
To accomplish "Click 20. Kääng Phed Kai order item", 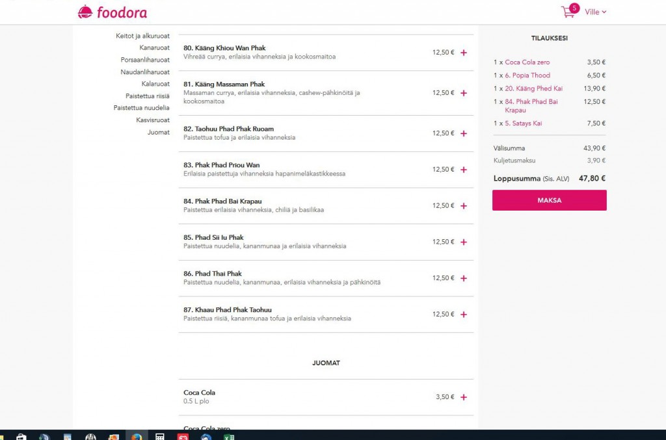I will click(533, 88).
